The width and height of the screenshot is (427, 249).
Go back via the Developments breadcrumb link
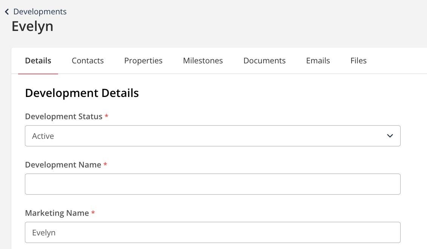point(40,12)
